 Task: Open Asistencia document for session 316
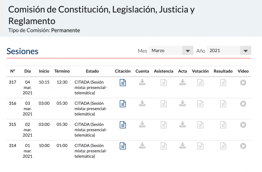tap(164, 104)
